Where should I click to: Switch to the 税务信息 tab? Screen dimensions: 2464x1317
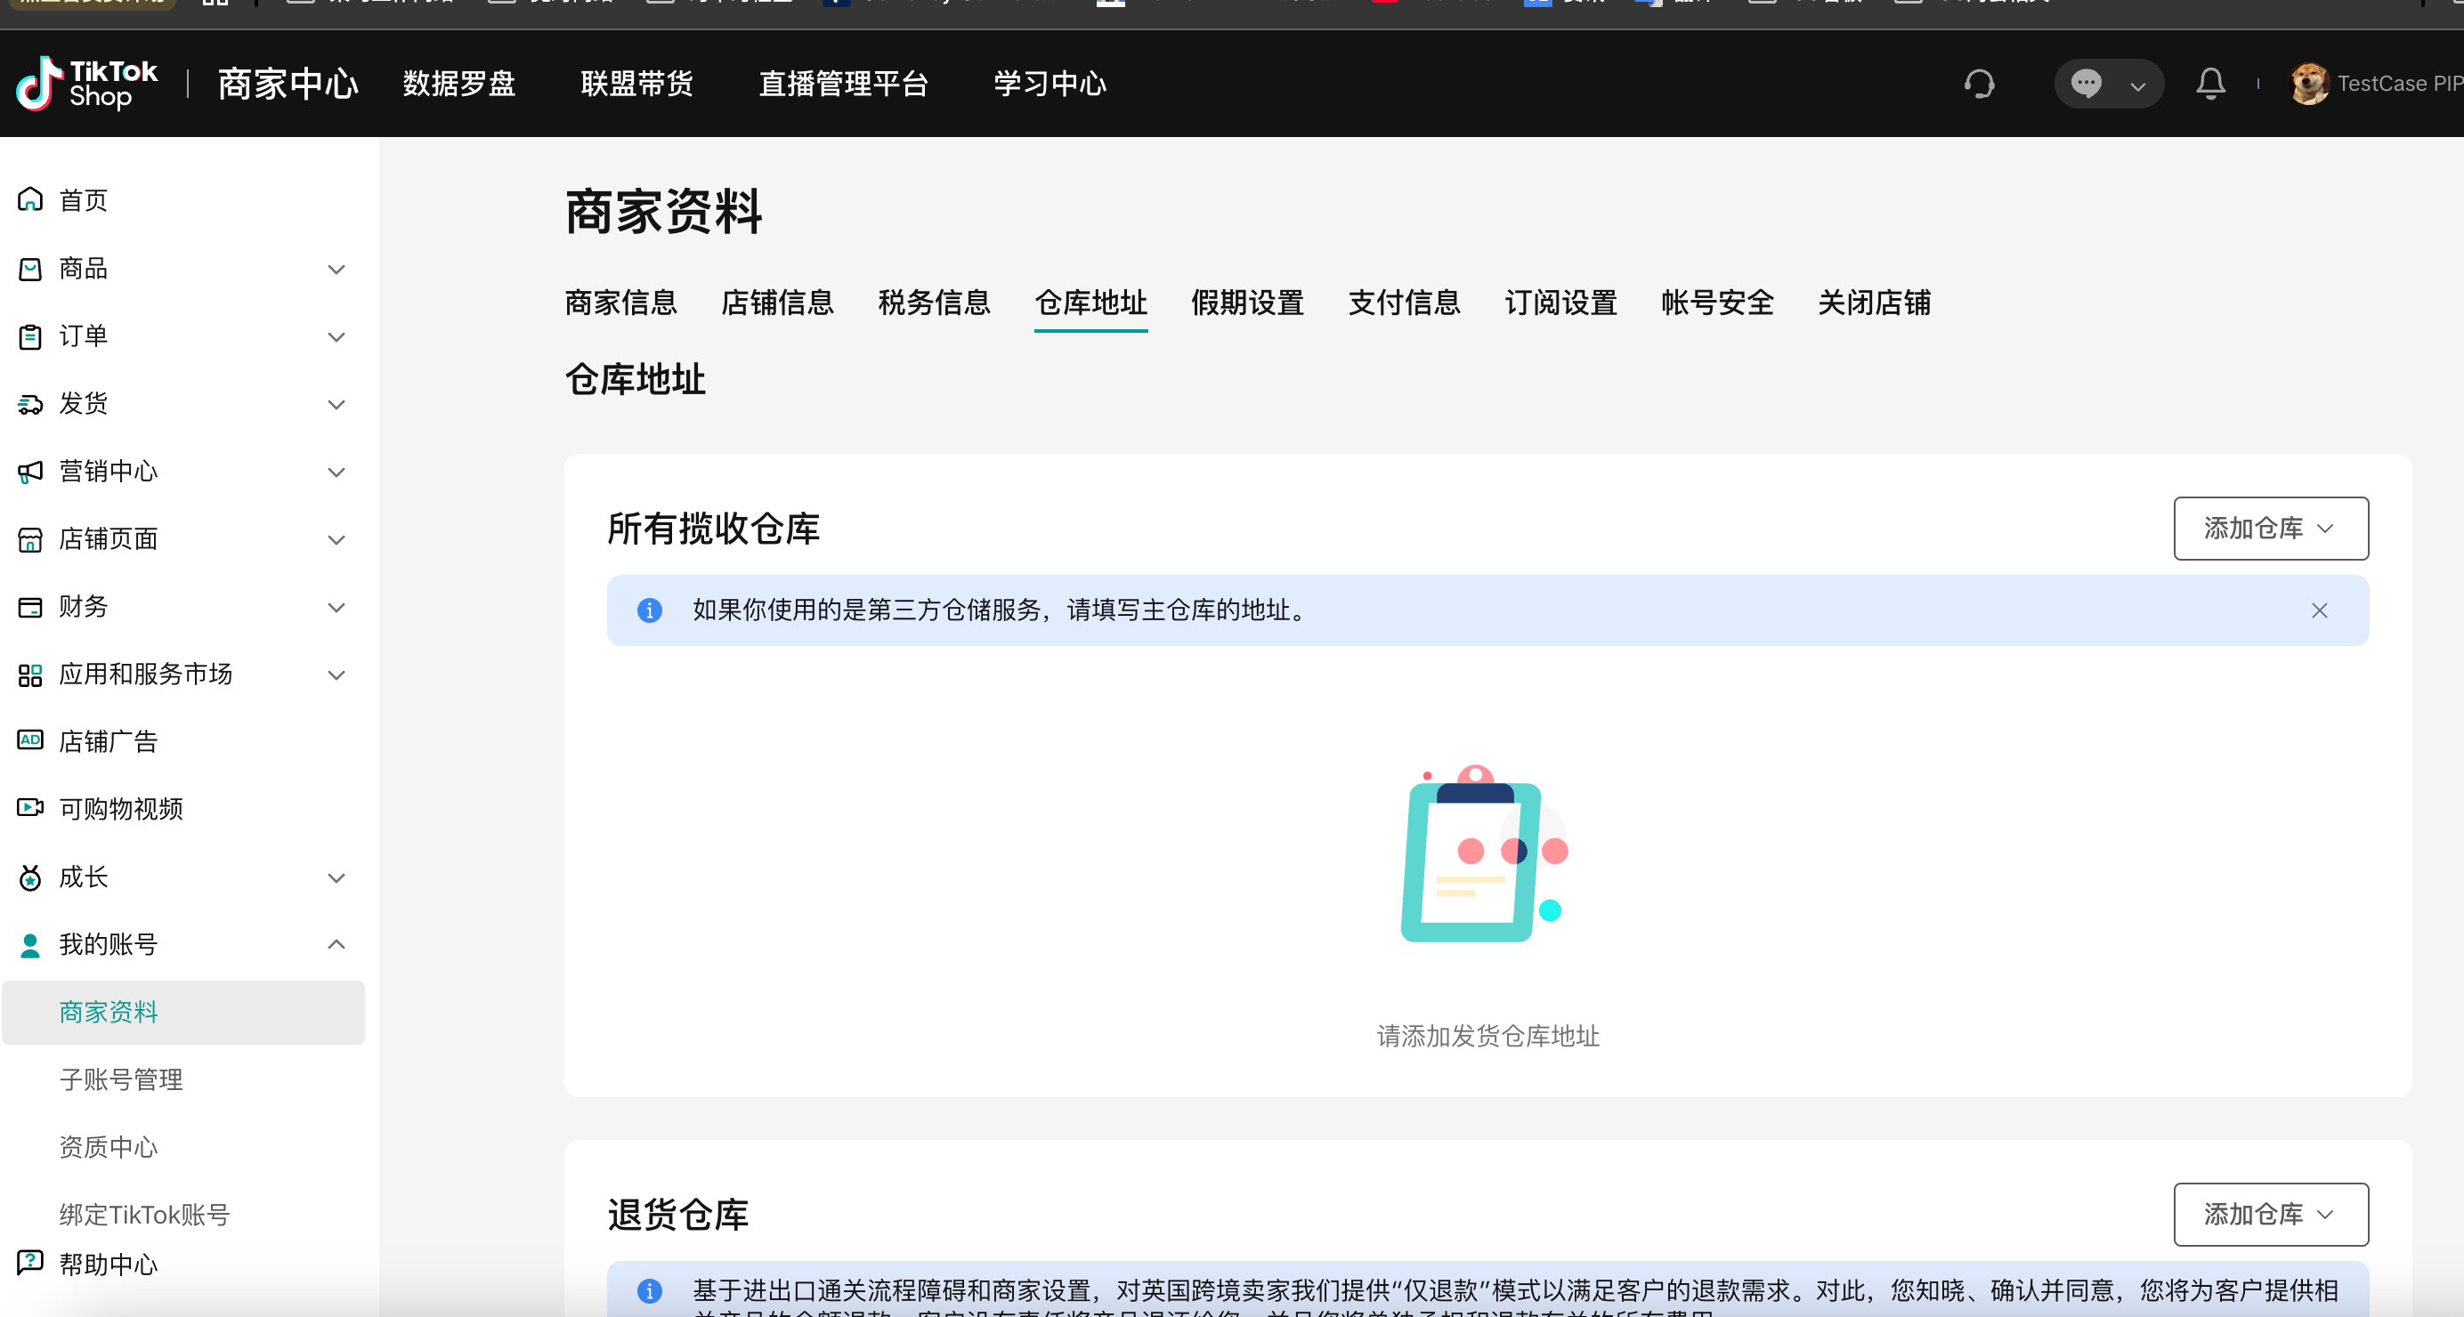coord(934,303)
